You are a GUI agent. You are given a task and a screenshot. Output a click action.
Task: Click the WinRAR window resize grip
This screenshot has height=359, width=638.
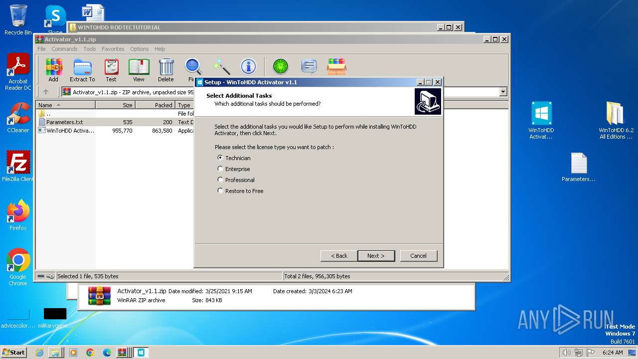(x=506, y=277)
